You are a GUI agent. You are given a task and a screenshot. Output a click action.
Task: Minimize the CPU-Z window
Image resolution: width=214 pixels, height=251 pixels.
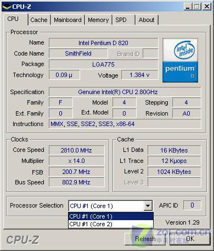coord(188,7)
